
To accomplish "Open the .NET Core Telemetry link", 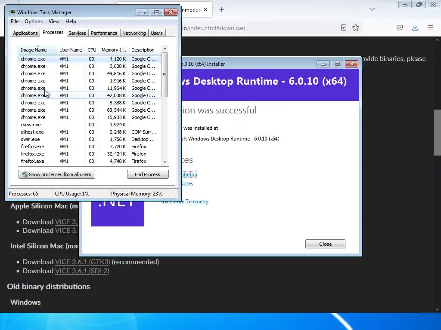I will 185,202.
